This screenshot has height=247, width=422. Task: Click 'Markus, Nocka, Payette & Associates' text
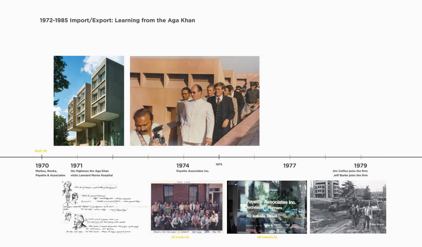tap(50, 173)
